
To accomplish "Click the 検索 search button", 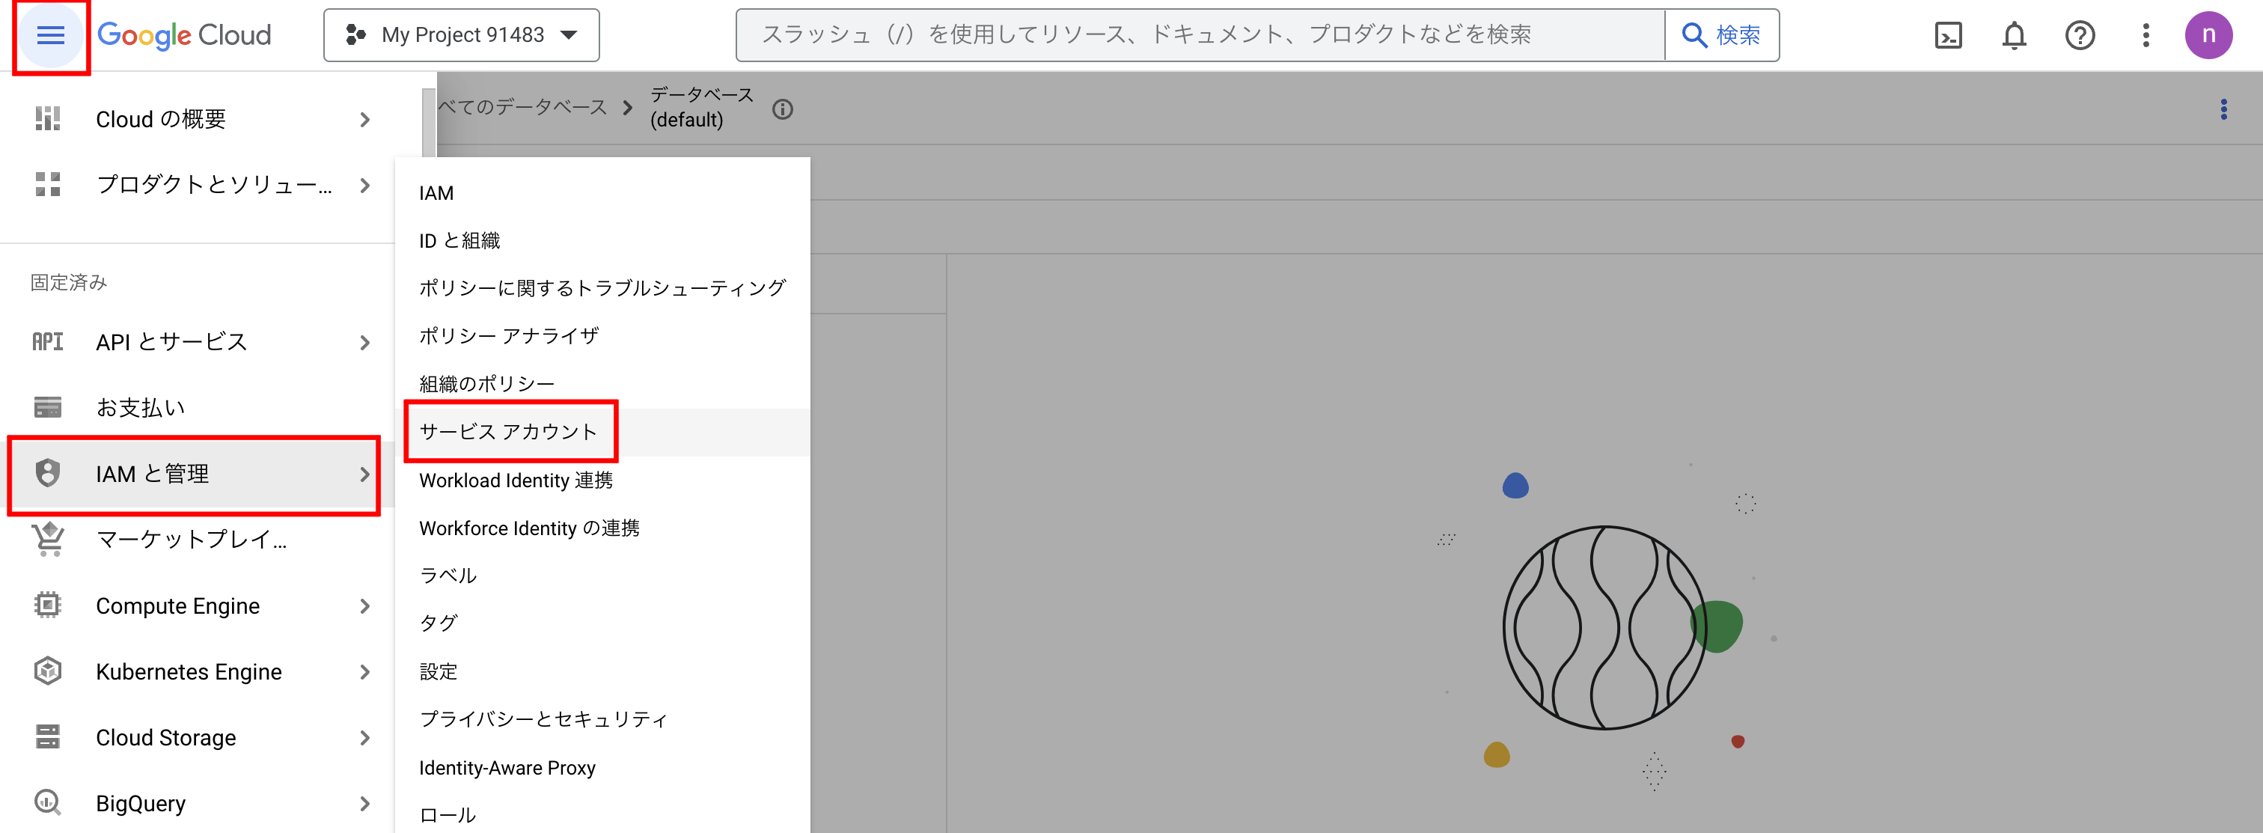I will [x=1721, y=35].
